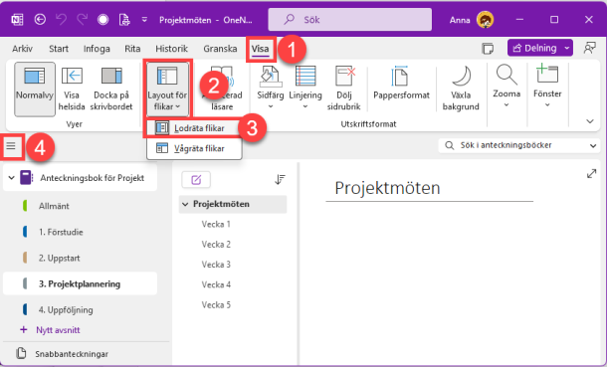
Task: Open the Linjering rule lines dropdown
Action: tap(305, 88)
